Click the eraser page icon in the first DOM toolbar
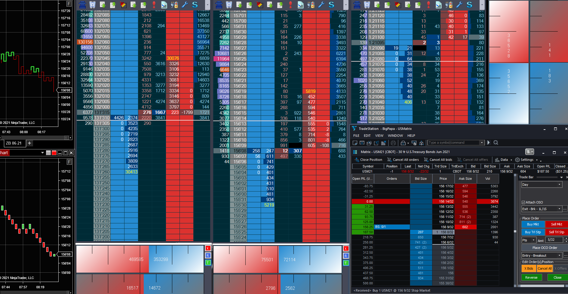Image resolution: width=568 pixels, height=294 pixels. pyautogui.click(x=164, y=5)
